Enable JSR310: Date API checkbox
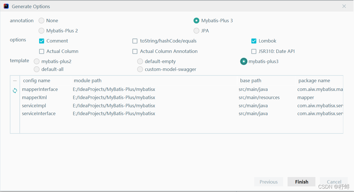The image size is (354, 192). (254, 52)
